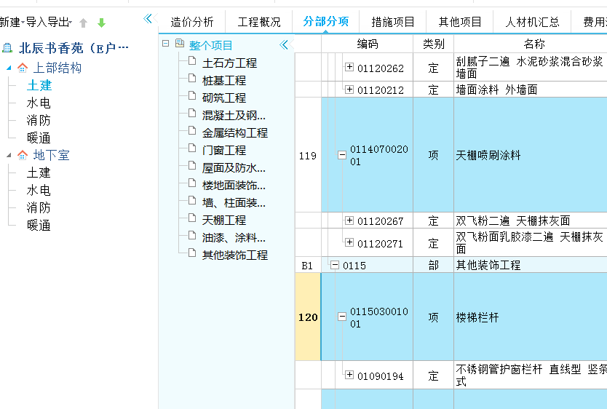Collapse section 0115 其他装饰工程
This screenshot has height=409, width=607.
pos(335,265)
